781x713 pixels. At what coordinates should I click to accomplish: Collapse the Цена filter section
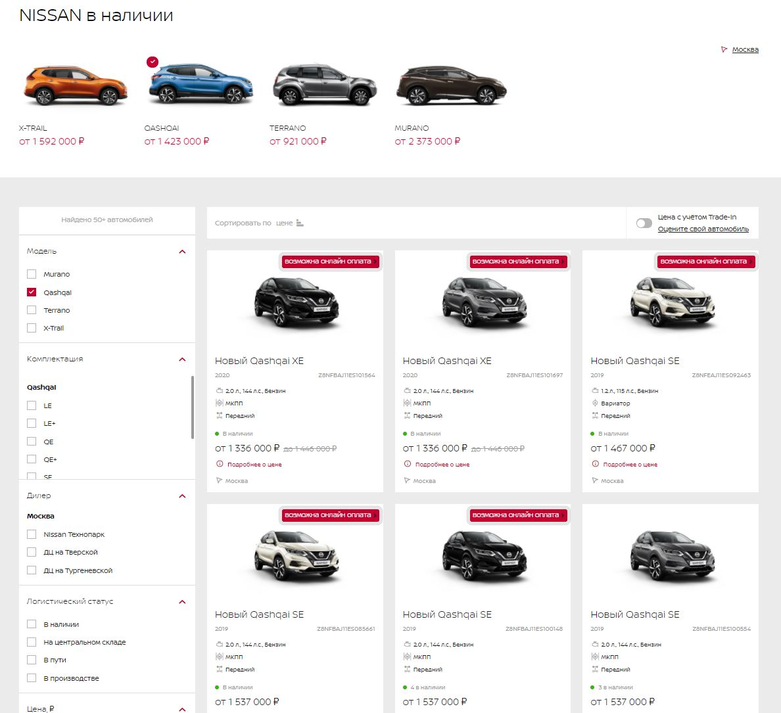pos(182,709)
